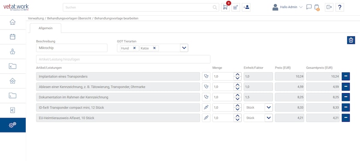Screen dimensions: 360x161
Task: Decrease quantity for EU-Heimtierausweis Alfavet
Action: 237,120
